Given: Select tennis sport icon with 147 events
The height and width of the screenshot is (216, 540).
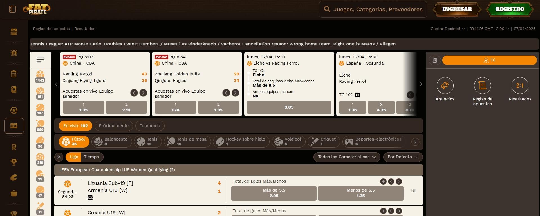Looking at the screenshot, I should (40, 110).
